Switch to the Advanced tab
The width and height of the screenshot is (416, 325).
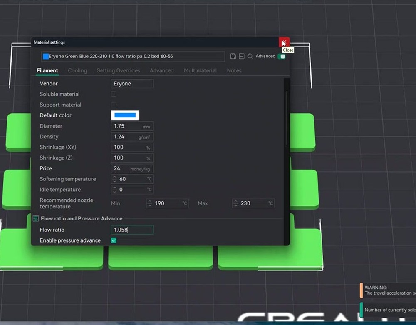[x=161, y=71]
